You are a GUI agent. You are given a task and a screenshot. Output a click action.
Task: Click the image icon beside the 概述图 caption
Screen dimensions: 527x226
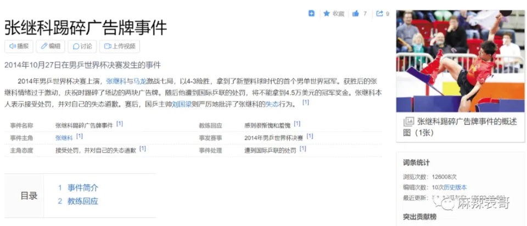point(408,122)
